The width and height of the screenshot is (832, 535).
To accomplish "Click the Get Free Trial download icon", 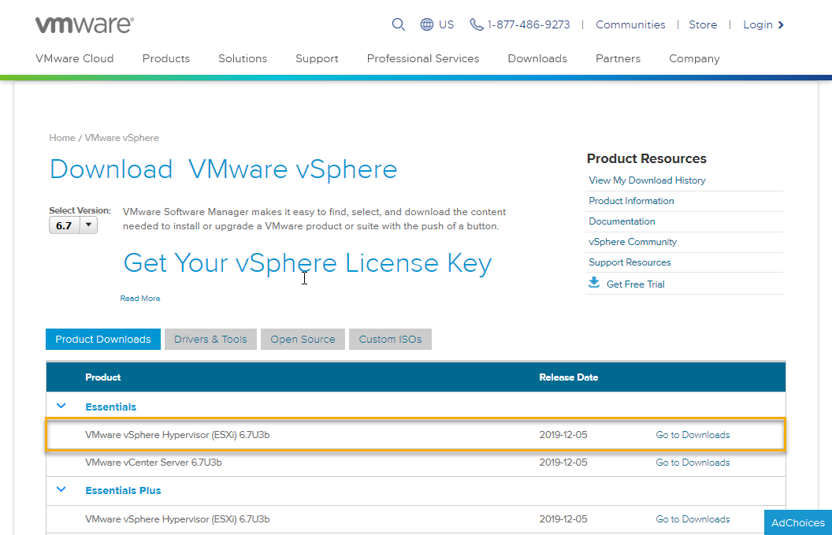I will (x=594, y=282).
